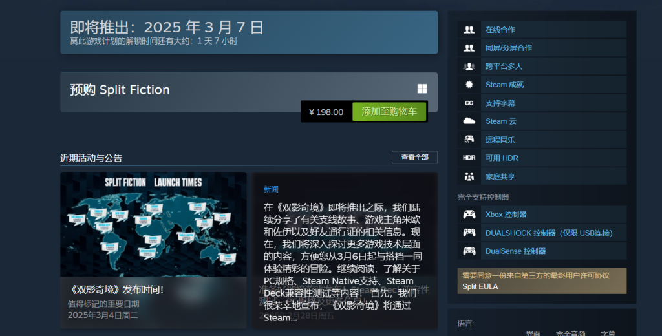This screenshot has height=336, width=662.
Task: Click the 查看全部 view-all button
Action: tap(414, 157)
